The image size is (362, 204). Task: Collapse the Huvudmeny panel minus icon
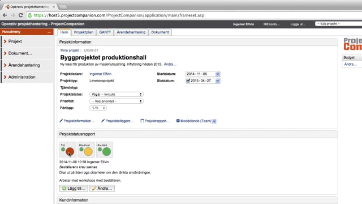(49, 32)
